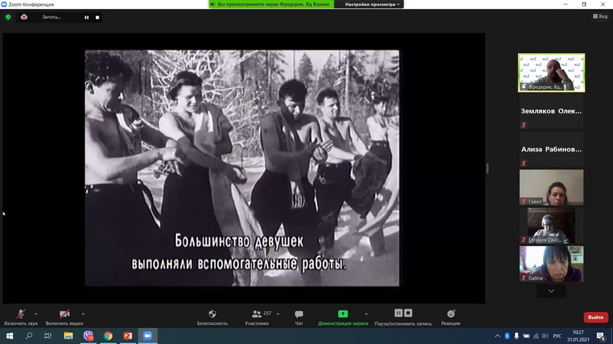Expand video options arrow beside camera
Screen dimensions: 613x344
click(83, 314)
